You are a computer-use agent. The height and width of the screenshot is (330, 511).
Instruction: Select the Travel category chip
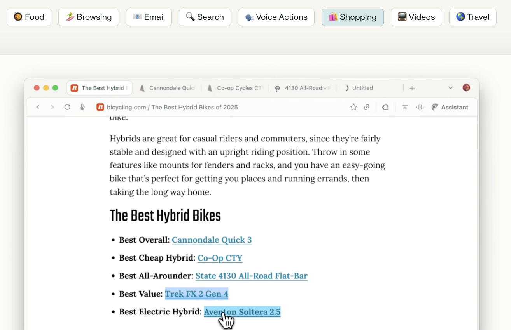point(473,17)
